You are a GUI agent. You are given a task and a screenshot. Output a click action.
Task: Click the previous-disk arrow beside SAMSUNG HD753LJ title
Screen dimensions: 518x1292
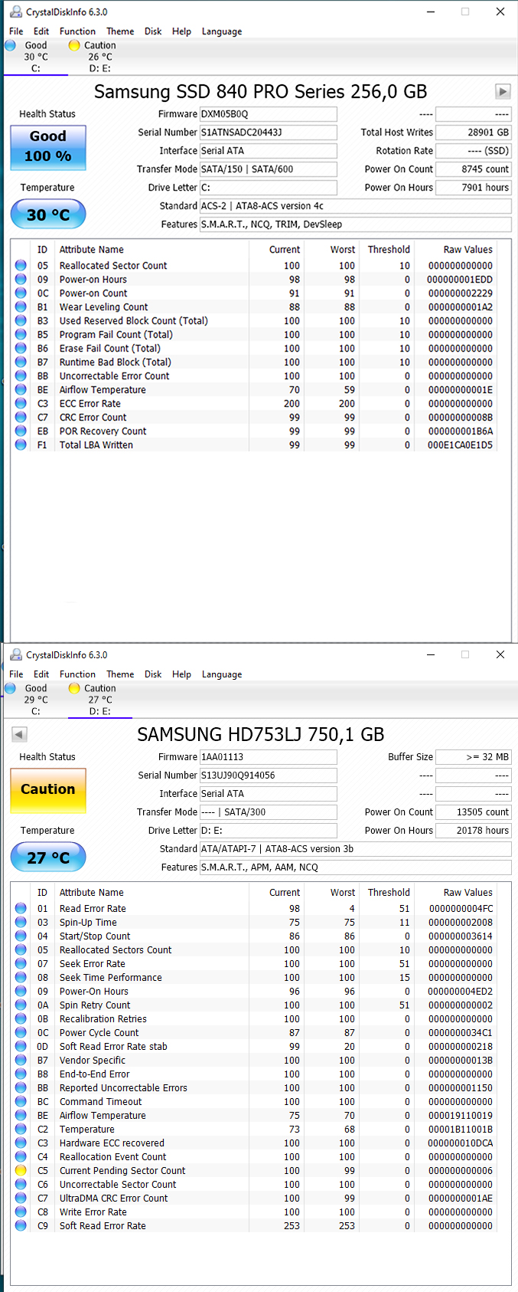(x=20, y=734)
